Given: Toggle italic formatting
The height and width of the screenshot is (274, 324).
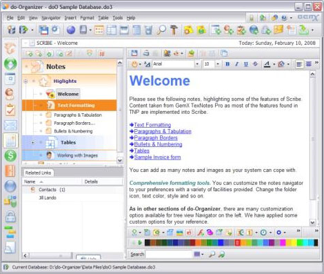Looking at the screenshot, I should pos(236,64).
